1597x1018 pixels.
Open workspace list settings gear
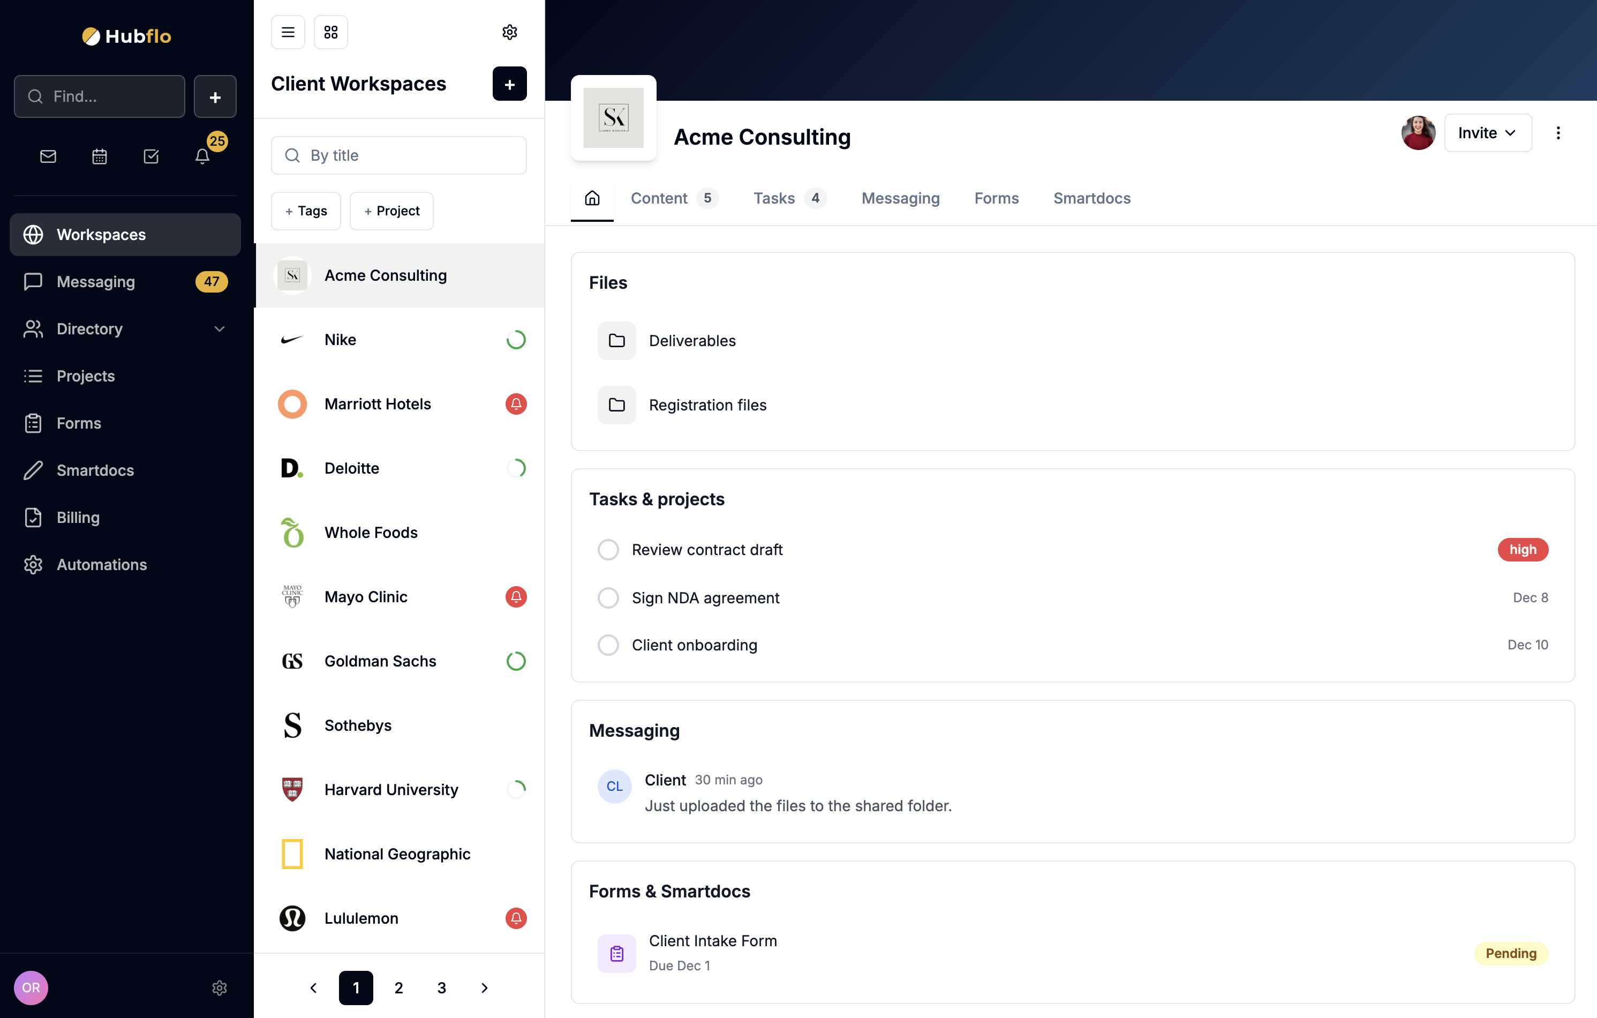(x=509, y=32)
